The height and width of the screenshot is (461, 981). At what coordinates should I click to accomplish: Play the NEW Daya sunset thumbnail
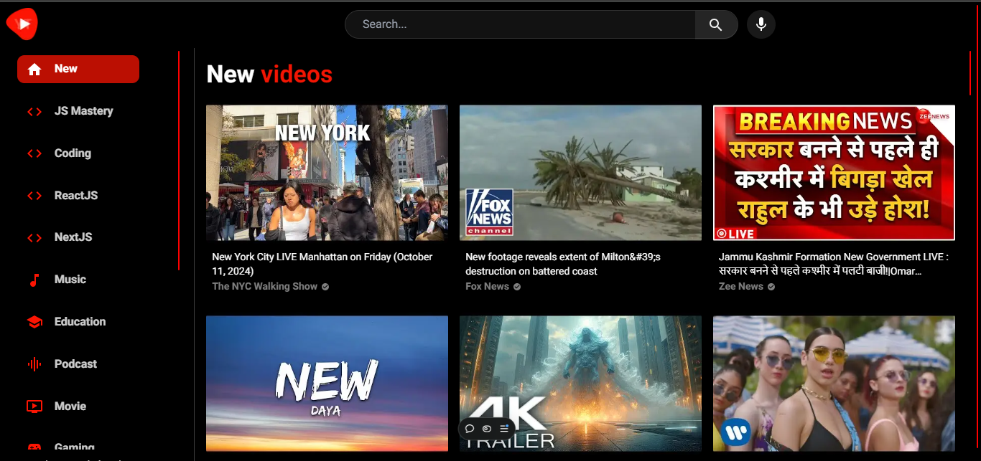tap(327, 384)
